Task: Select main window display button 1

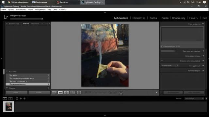Action: pyautogui.click(x=5, y=98)
